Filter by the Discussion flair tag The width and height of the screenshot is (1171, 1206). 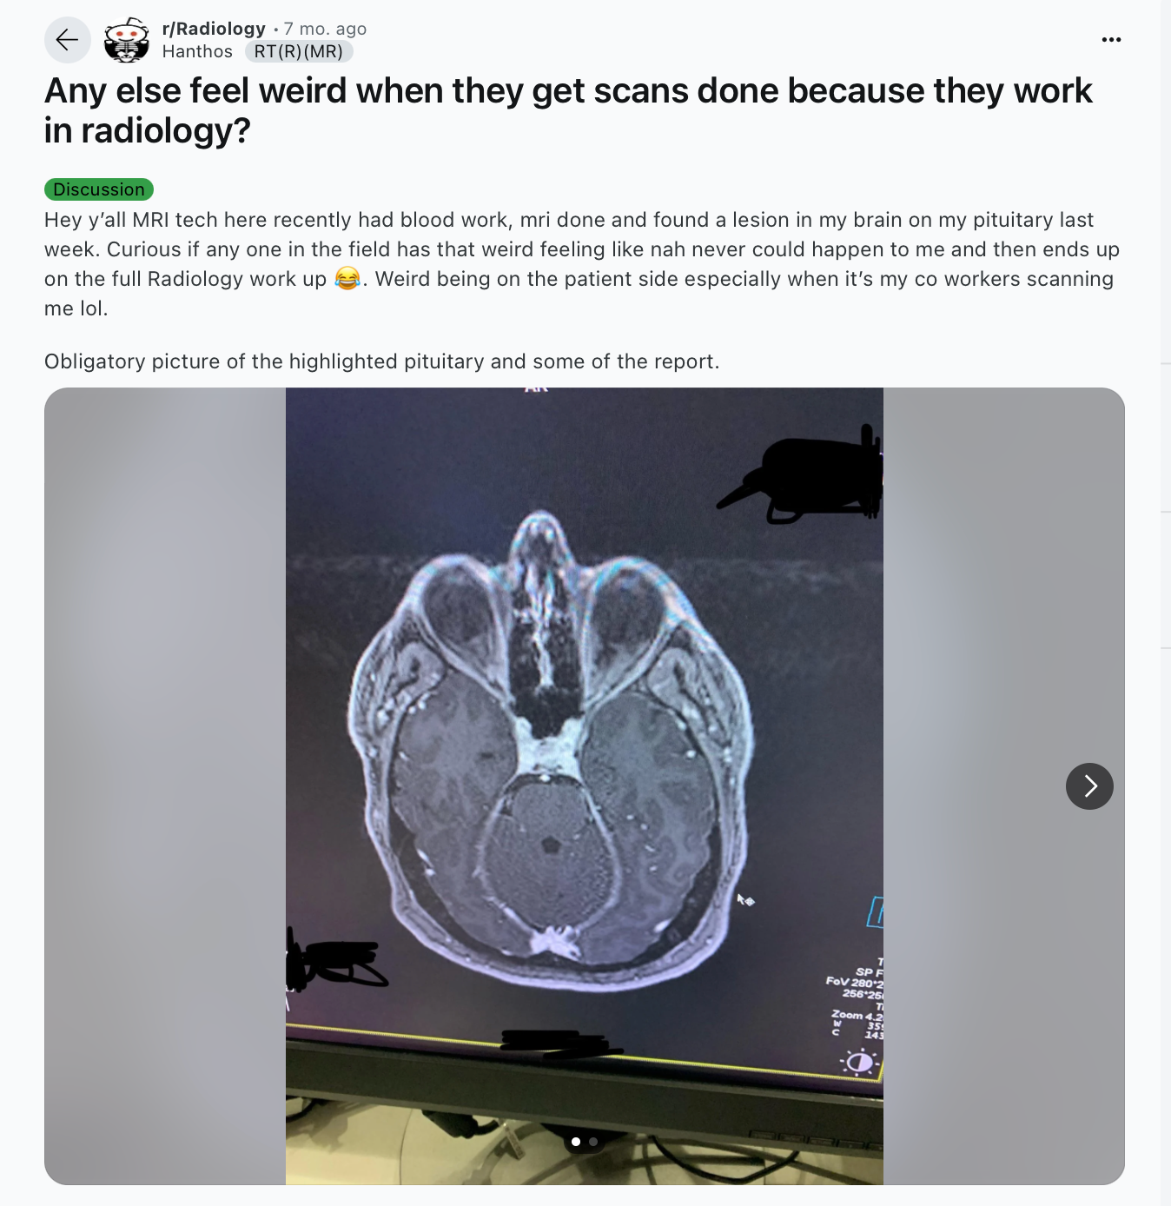[99, 189]
